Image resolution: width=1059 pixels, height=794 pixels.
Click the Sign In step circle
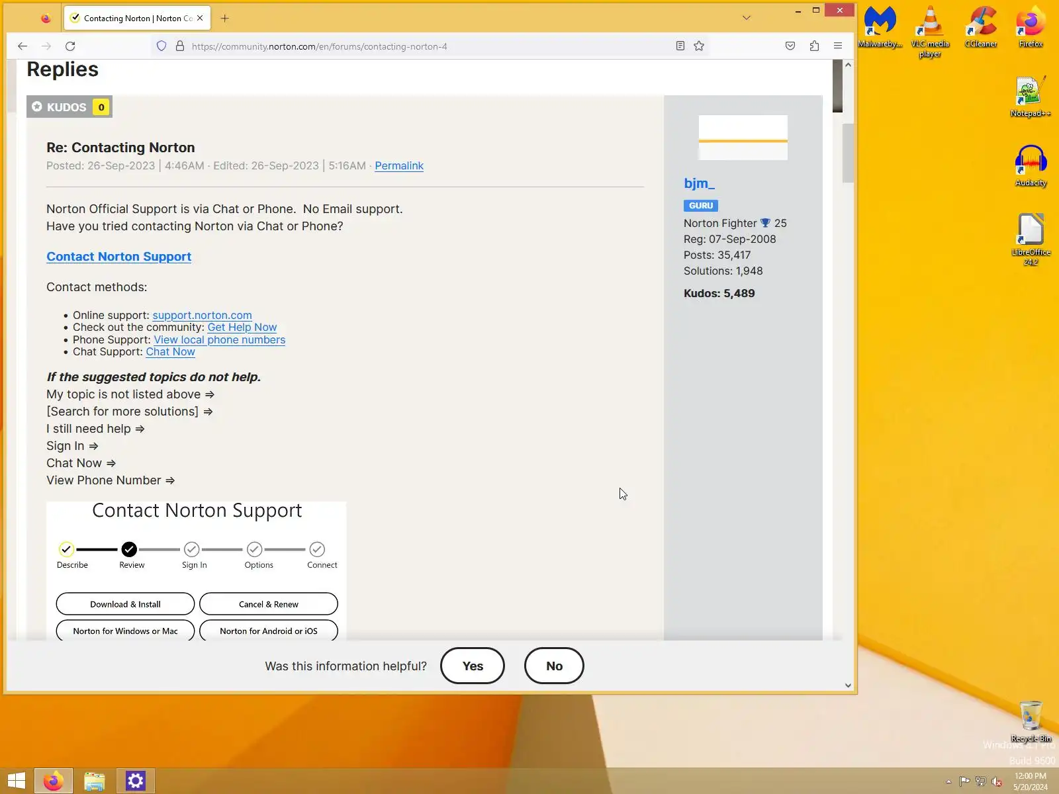coord(192,549)
